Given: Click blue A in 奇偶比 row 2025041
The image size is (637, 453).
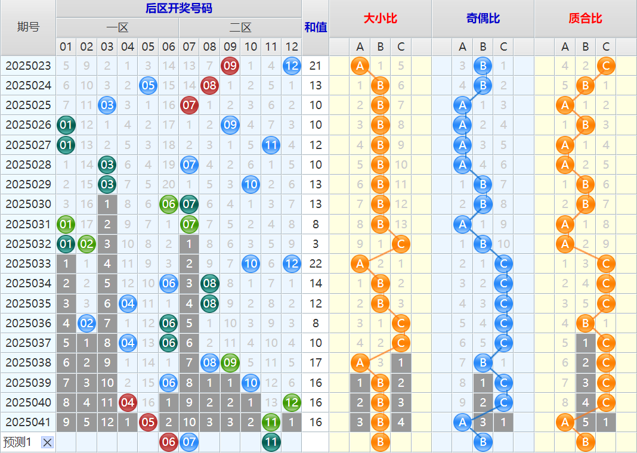Looking at the screenshot, I should pyautogui.click(x=462, y=422).
